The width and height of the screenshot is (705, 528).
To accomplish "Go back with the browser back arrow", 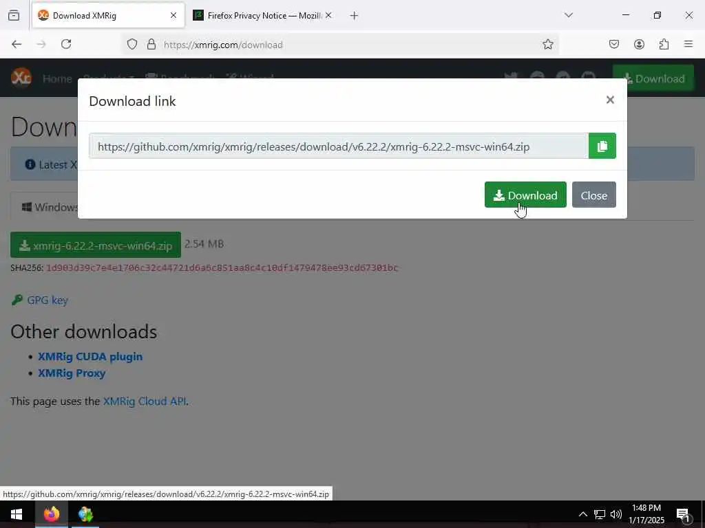I will (17, 44).
